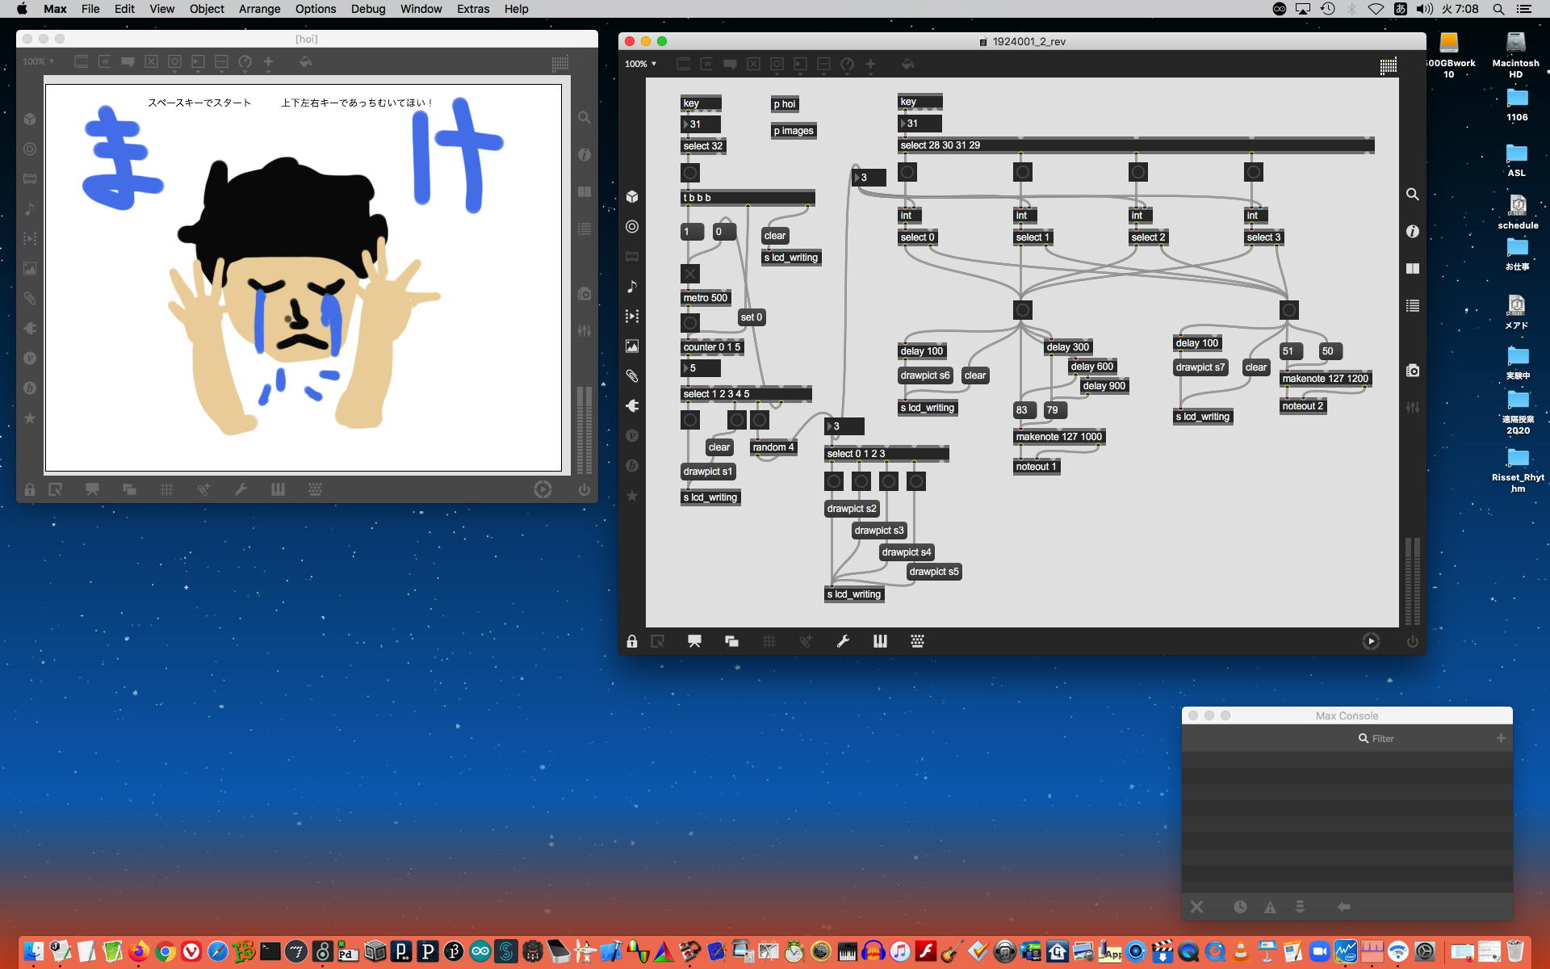The width and height of the screenshot is (1550, 969).
Task: Open the objects cube icon in left sidebar
Action: [632, 197]
